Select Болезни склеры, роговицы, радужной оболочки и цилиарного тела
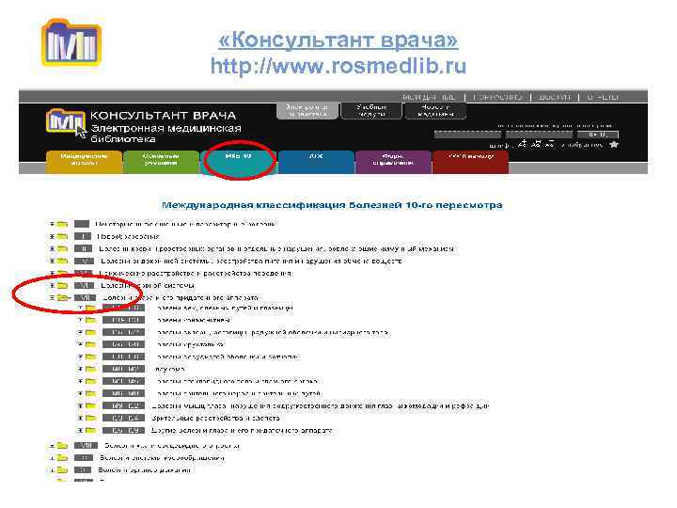The image size is (677, 508). [x=273, y=333]
